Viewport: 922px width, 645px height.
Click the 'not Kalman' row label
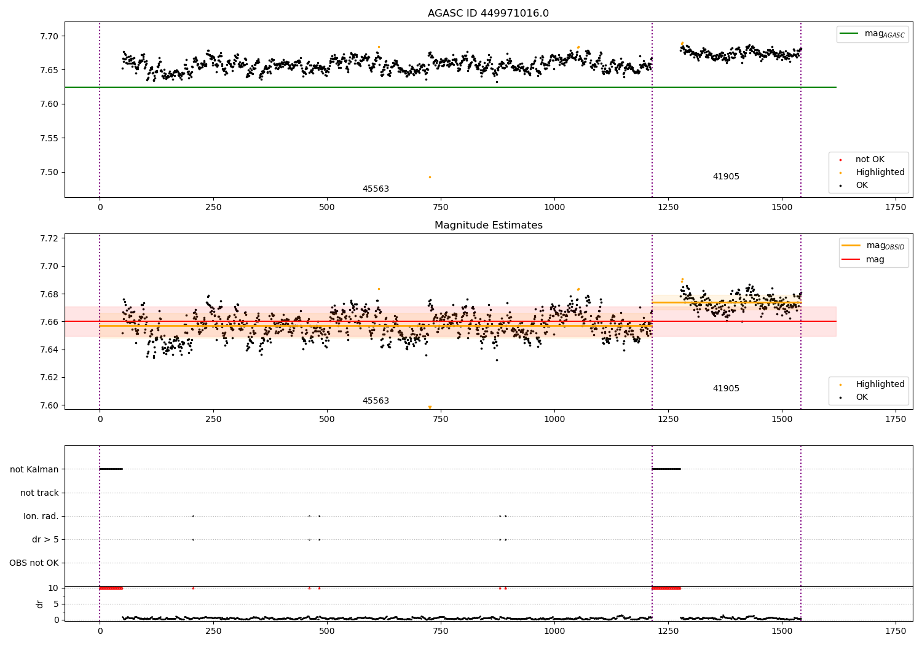click(34, 469)
